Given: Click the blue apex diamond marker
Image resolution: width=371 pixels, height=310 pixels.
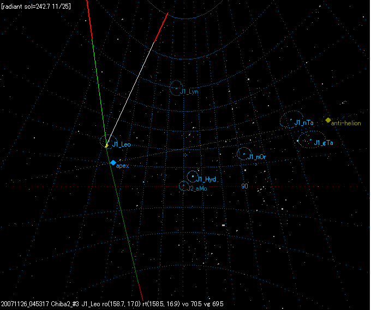Looking at the screenshot, I should tap(113, 162).
